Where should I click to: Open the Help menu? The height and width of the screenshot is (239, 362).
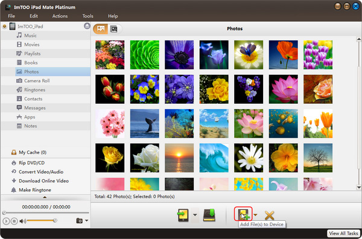tap(113, 16)
